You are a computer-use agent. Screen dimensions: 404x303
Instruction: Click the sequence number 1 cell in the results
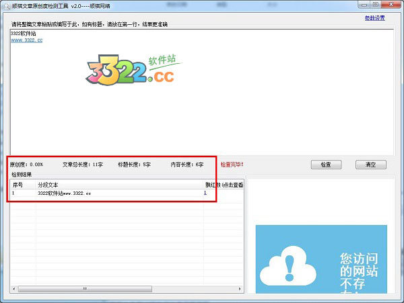(x=13, y=193)
